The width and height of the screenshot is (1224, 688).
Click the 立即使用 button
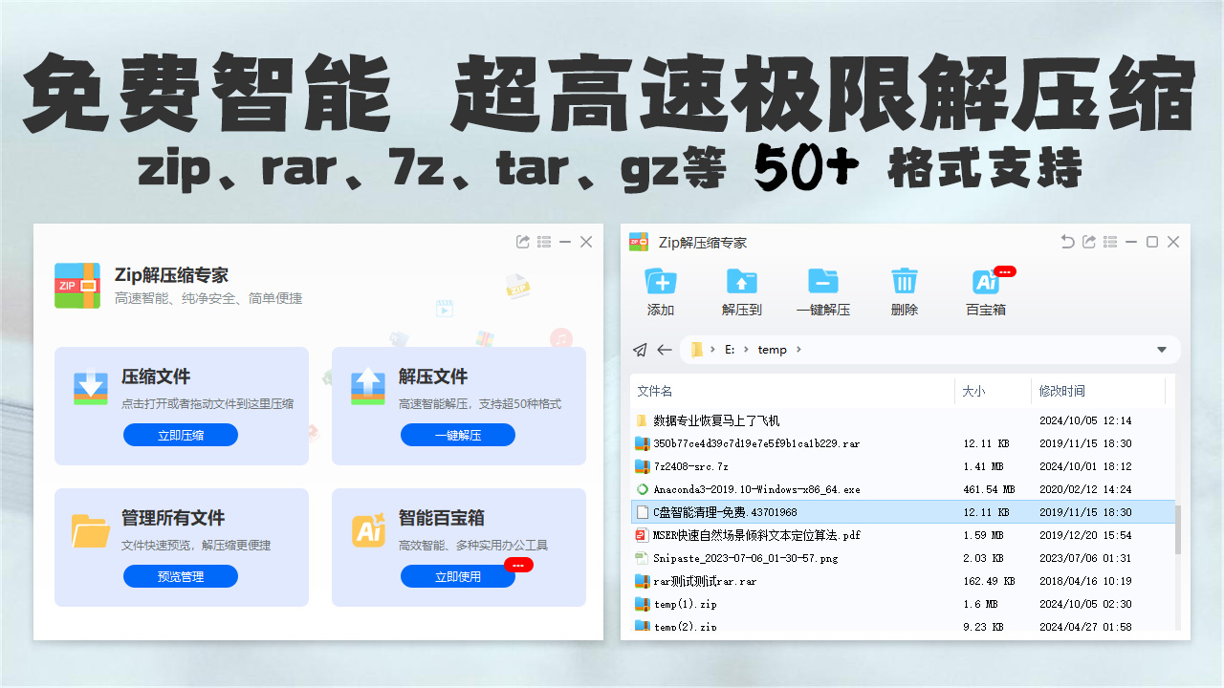click(458, 576)
